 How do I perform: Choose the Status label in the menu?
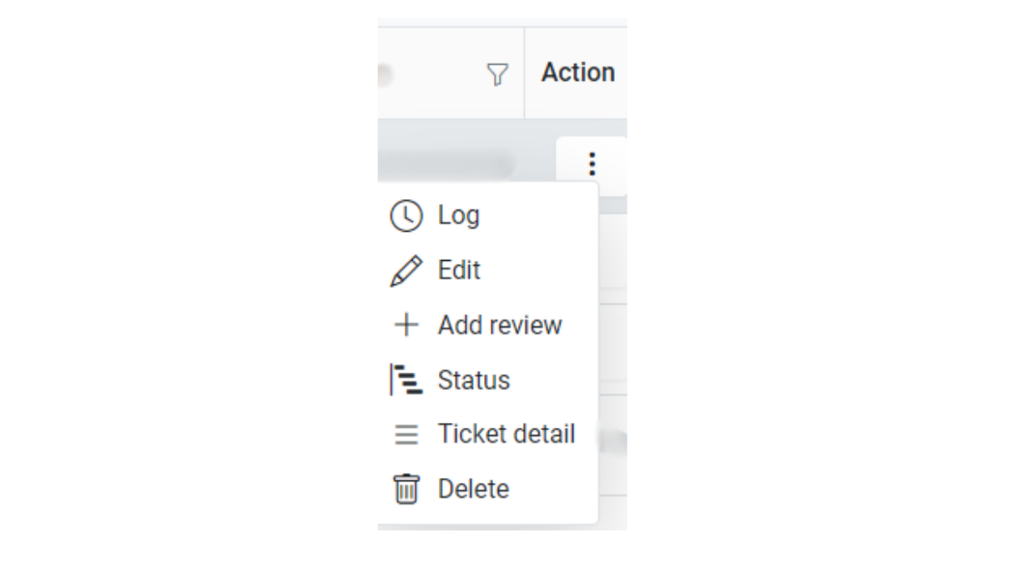click(474, 380)
